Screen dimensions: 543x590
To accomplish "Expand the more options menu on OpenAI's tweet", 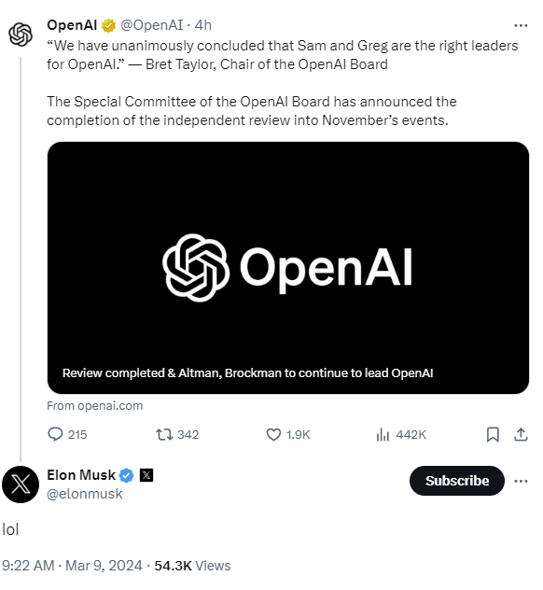I will pos(521,25).
